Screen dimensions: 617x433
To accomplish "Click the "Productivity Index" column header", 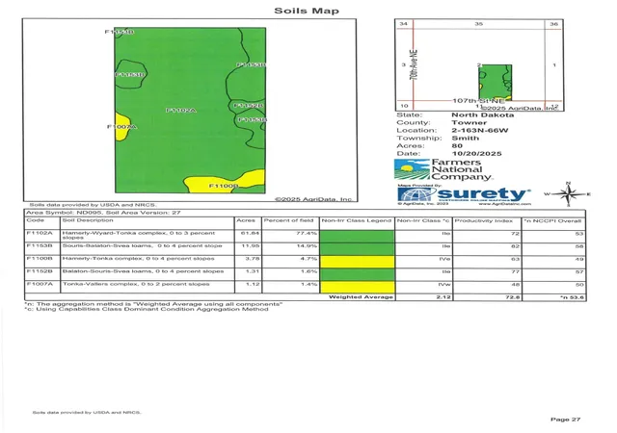I will pos(484,220).
